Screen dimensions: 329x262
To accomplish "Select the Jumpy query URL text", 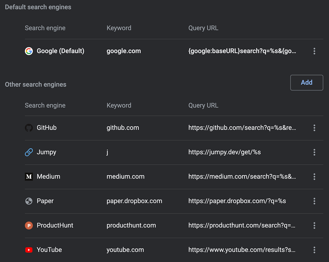I will click(224, 152).
